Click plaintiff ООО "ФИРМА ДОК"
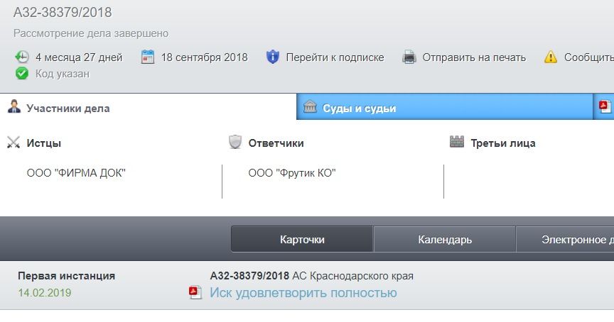This screenshot has height=322, width=614. 76,172
